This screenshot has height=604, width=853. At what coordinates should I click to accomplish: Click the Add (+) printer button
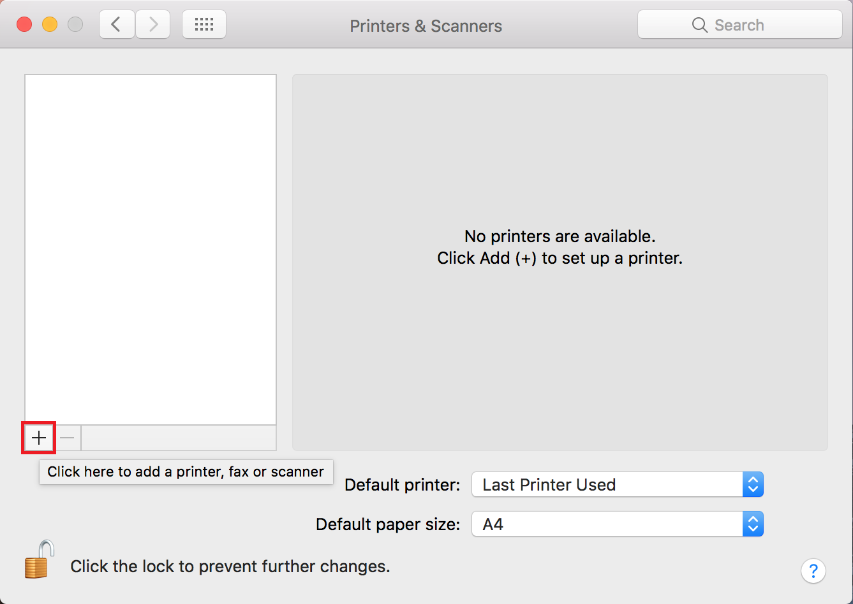pos(39,438)
